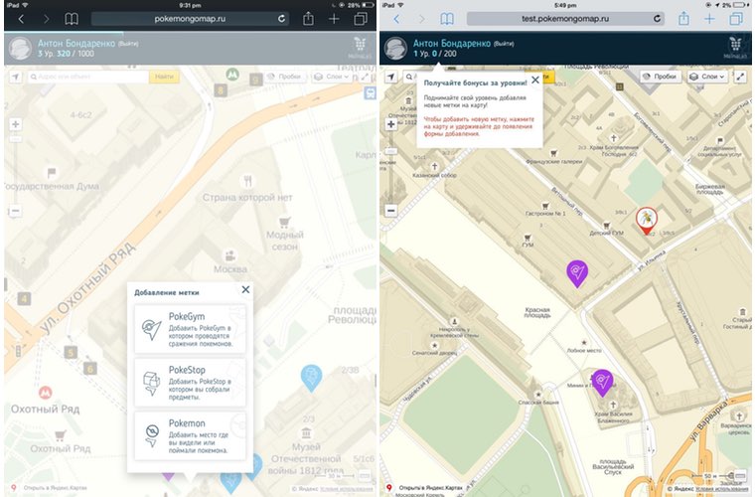Tap forward arrow in left iPad browser
Image resolution: width=755 pixels, height=497 pixels.
[x=47, y=19]
